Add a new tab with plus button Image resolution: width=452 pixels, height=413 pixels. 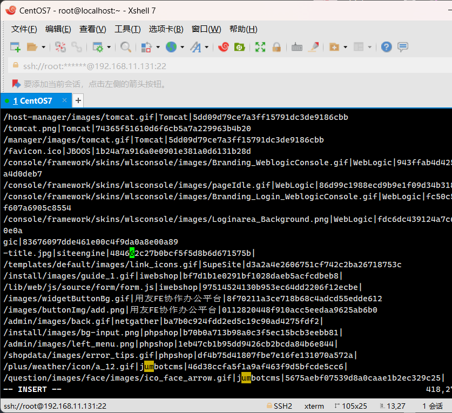point(78,100)
